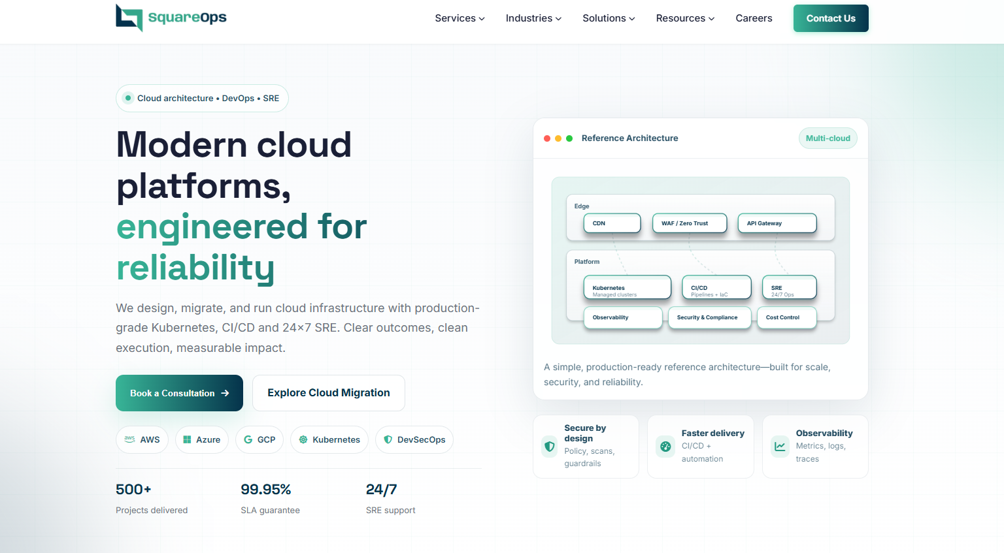Click the Kubernetes wheel icon

pos(303,439)
